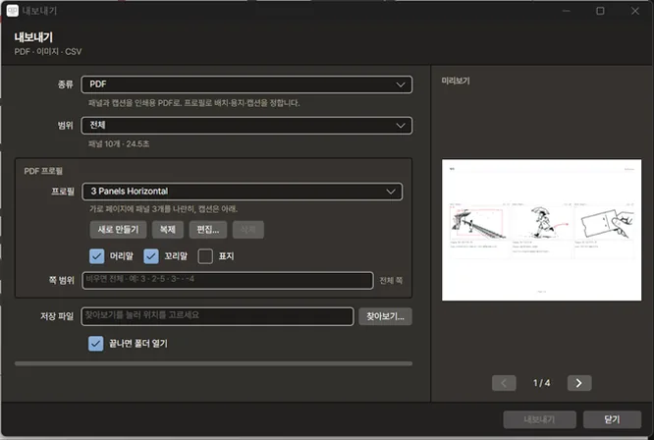The image size is (654, 440).
Task: Click the PDF 프로필 group label
Action: (43, 171)
